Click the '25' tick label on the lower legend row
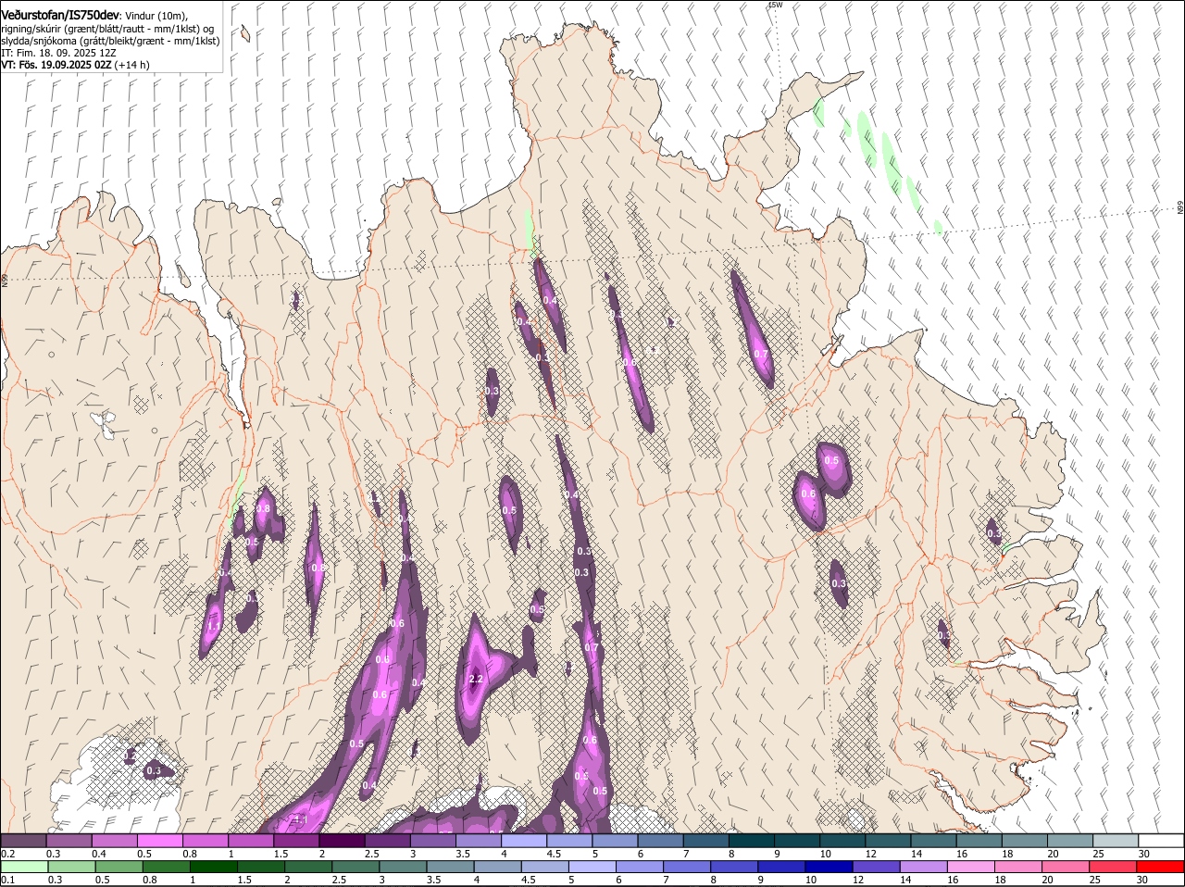 click(x=1095, y=881)
